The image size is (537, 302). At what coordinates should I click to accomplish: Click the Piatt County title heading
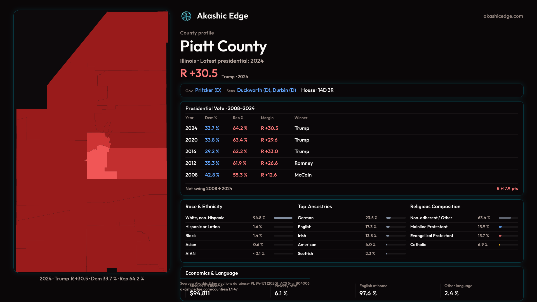[x=223, y=46]
